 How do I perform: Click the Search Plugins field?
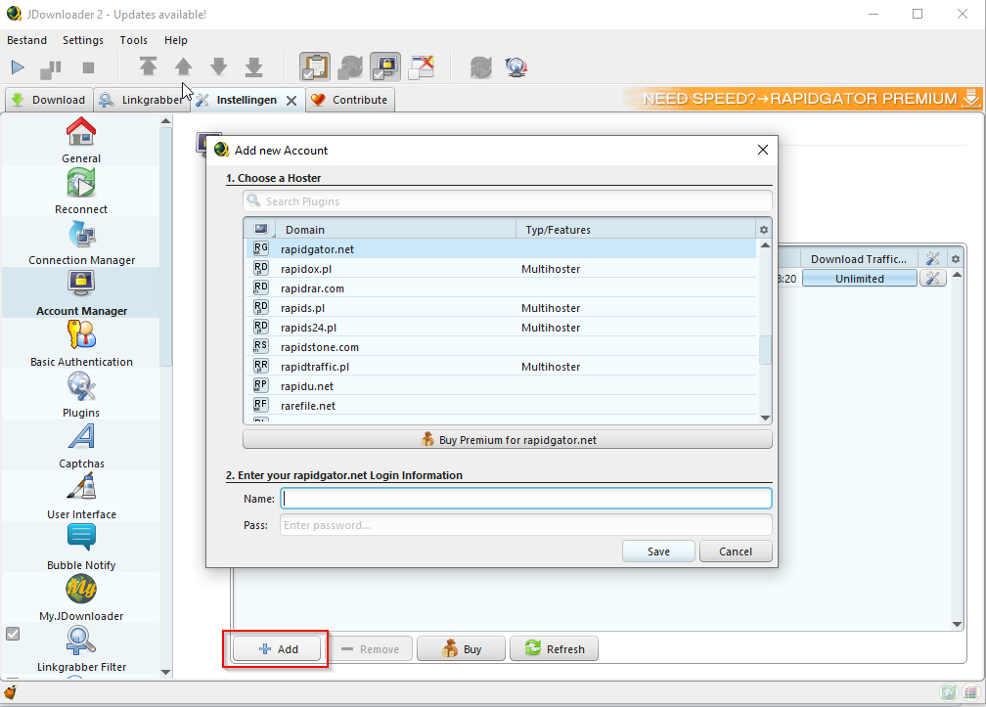[x=508, y=201]
